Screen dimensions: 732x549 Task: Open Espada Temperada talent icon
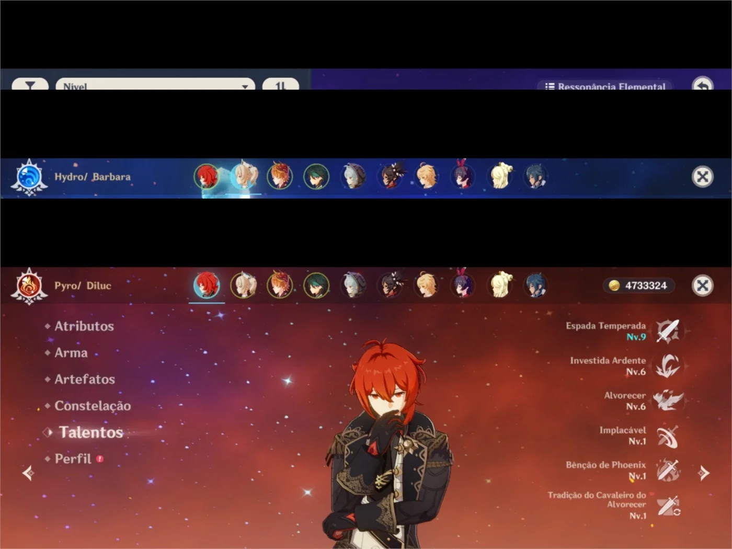(668, 331)
